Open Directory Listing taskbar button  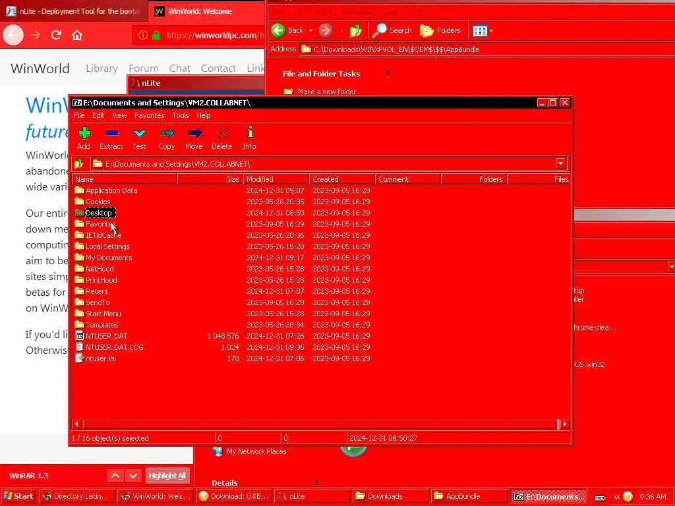click(x=78, y=496)
